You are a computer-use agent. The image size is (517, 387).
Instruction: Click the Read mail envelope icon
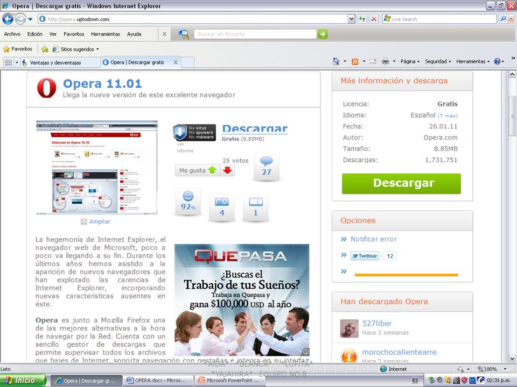pos(373,61)
